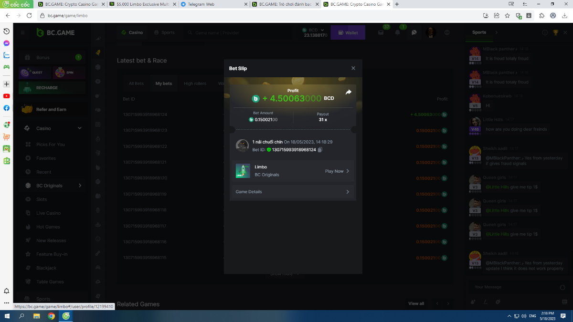573x322 pixels.
Task: Collapse the Casino sidebar section
Action: pyautogui.click(x=80, y=128)
